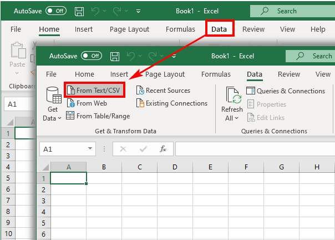335x240 pixels.
Task: Select column C header
Action: pyautogui.click(x=139, y=167)
